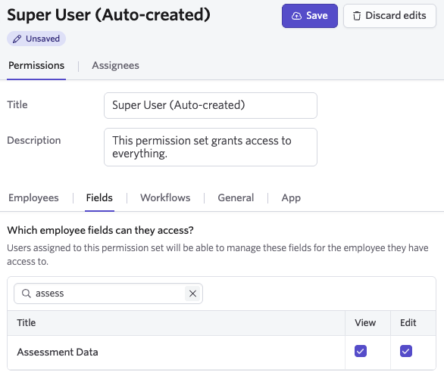Save the permission set changes

(x=309, y=16)
